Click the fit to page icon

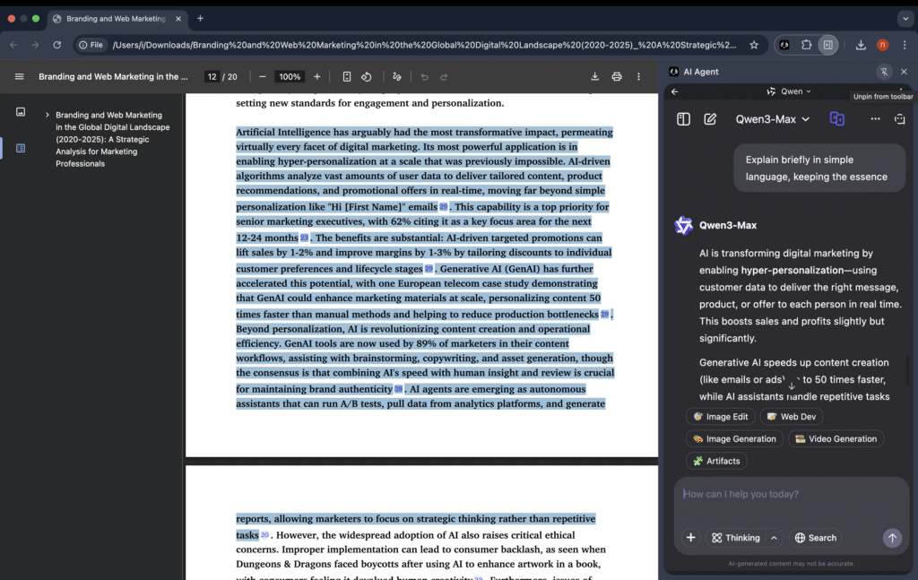347,77
